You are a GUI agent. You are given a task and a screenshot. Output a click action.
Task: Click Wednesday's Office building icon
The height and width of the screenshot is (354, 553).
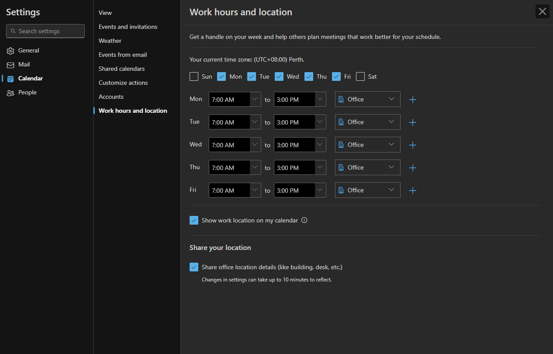pos(341,145)
